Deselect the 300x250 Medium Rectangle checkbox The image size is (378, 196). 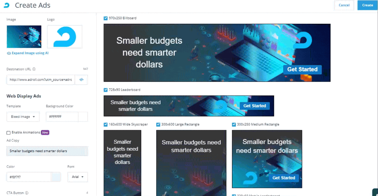click(234, 124)
